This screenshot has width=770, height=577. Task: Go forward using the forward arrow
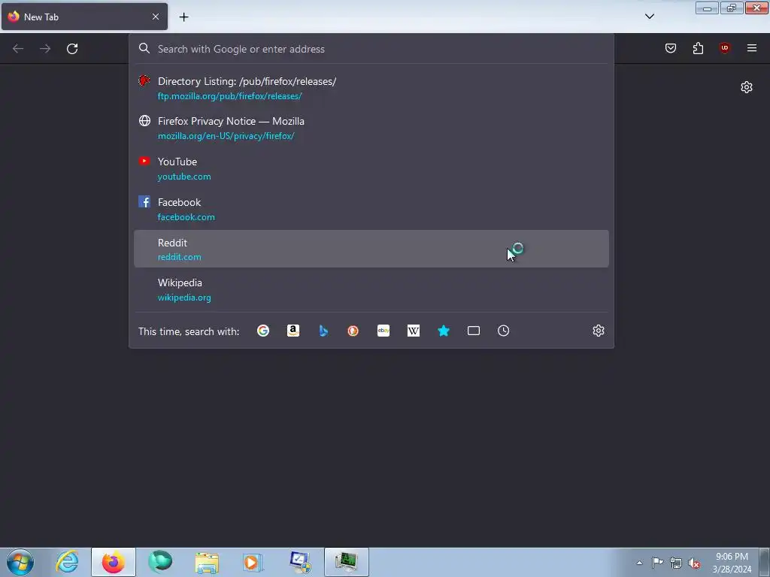coord(45,49)
